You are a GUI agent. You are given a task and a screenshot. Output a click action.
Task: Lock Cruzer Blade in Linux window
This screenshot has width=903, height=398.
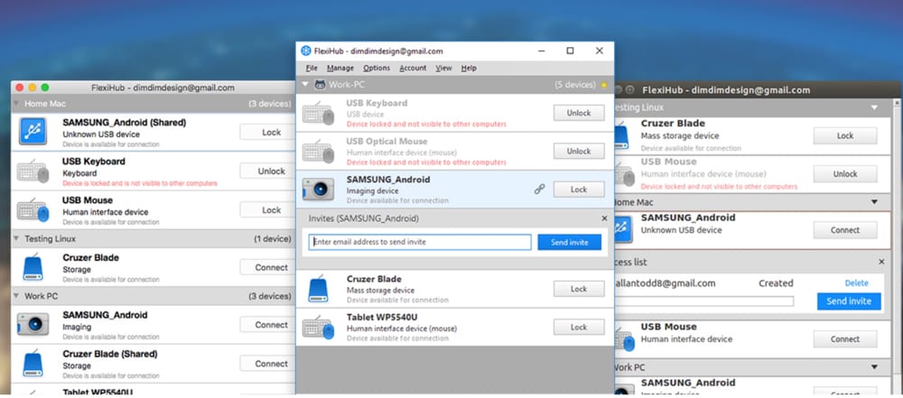click(x=845, y=136)
